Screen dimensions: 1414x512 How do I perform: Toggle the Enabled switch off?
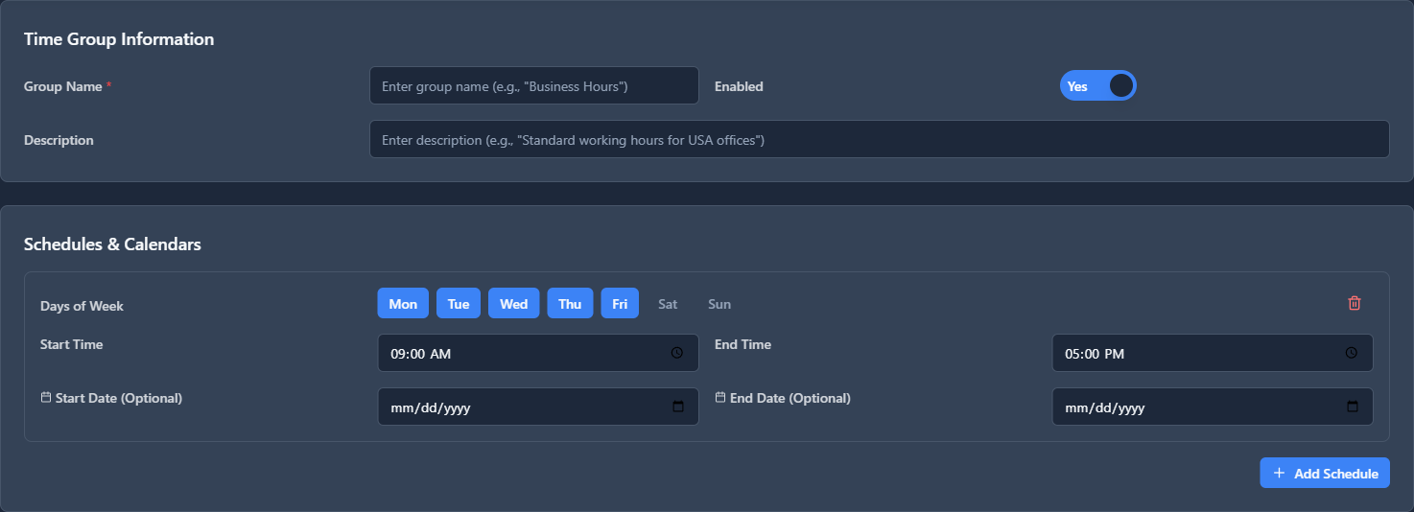pos(1097,86)
